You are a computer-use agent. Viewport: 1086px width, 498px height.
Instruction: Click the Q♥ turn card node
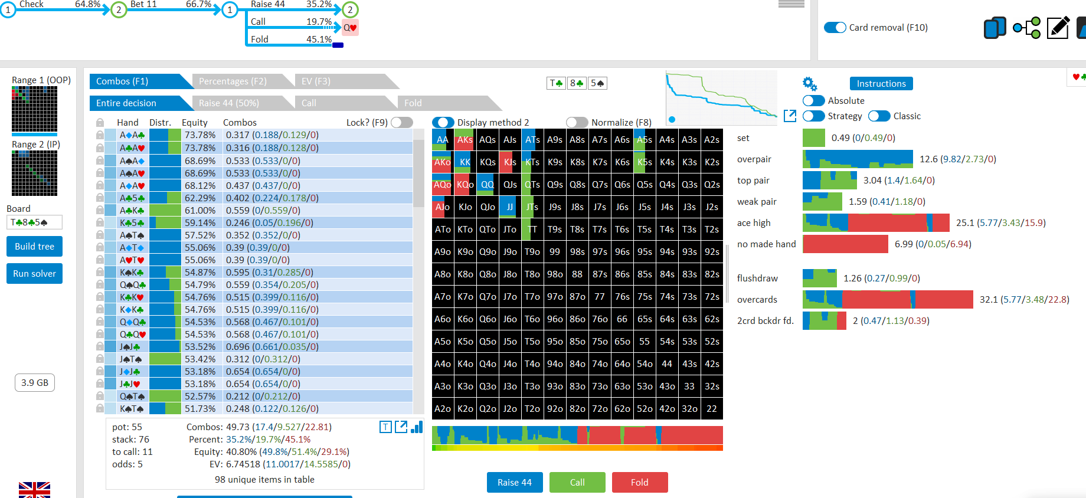[x=350, y=27]
